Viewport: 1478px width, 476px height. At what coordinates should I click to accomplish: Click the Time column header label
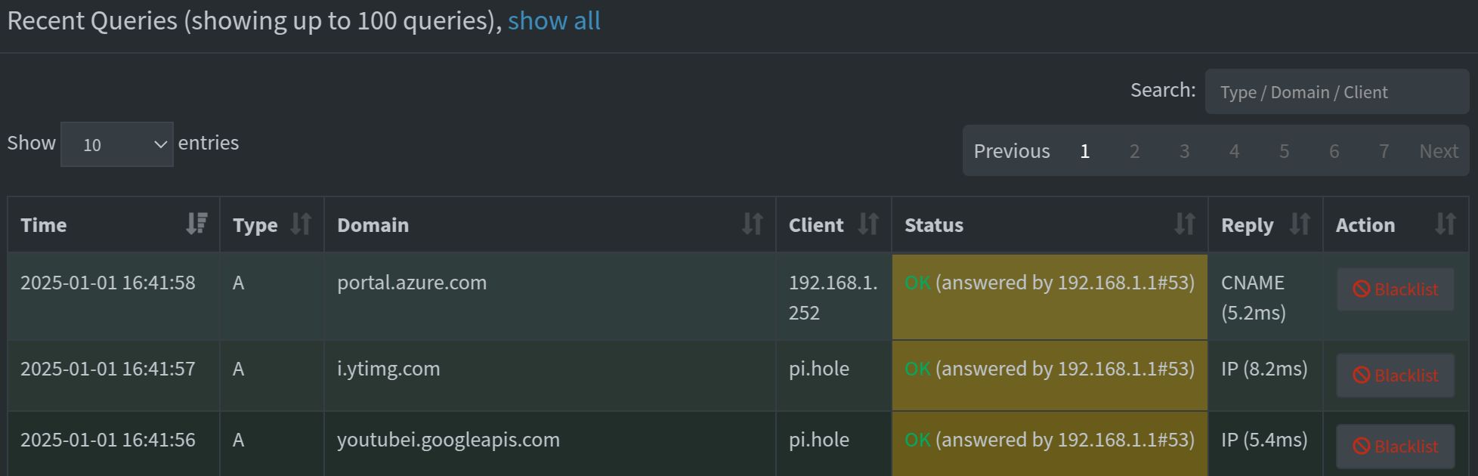(44, 225)
